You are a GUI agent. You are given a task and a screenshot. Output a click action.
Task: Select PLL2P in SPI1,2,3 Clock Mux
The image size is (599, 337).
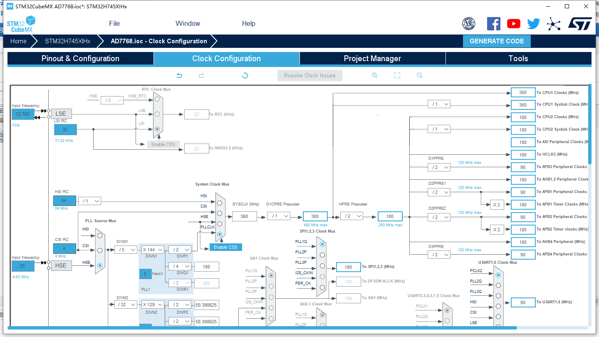(x=322, y=255)
